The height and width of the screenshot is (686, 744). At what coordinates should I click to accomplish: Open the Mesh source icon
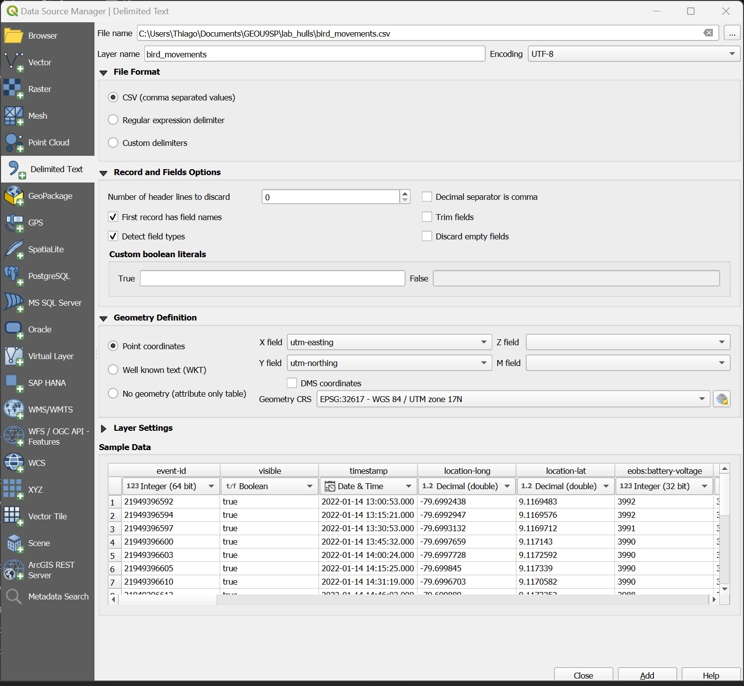pos(13,116)
